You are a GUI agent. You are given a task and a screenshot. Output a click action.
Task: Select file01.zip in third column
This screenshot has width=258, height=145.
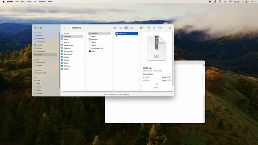(127, 33)
